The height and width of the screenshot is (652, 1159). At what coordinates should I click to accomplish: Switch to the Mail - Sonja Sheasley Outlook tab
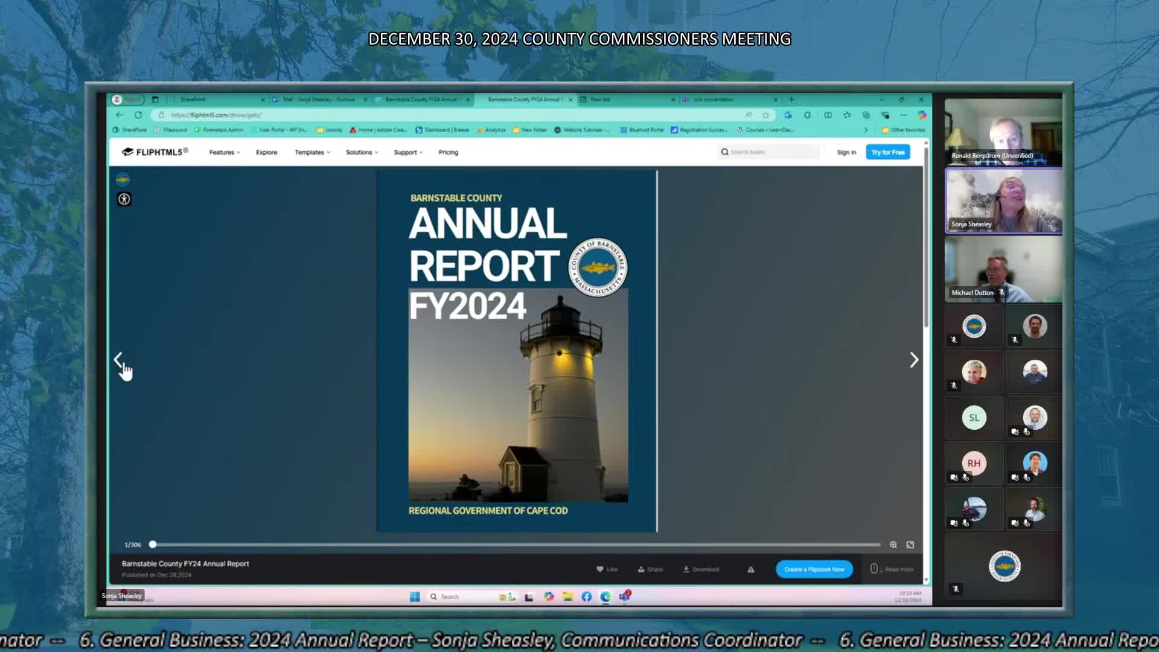[320, 100]
